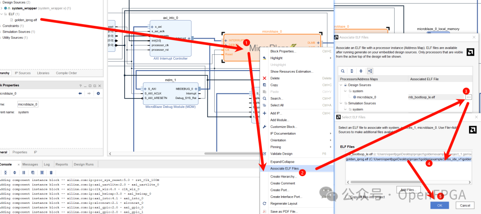Screen dimensions: 481x214
Task: Switch to IP Sources tab
Action: tap(23, 73)
